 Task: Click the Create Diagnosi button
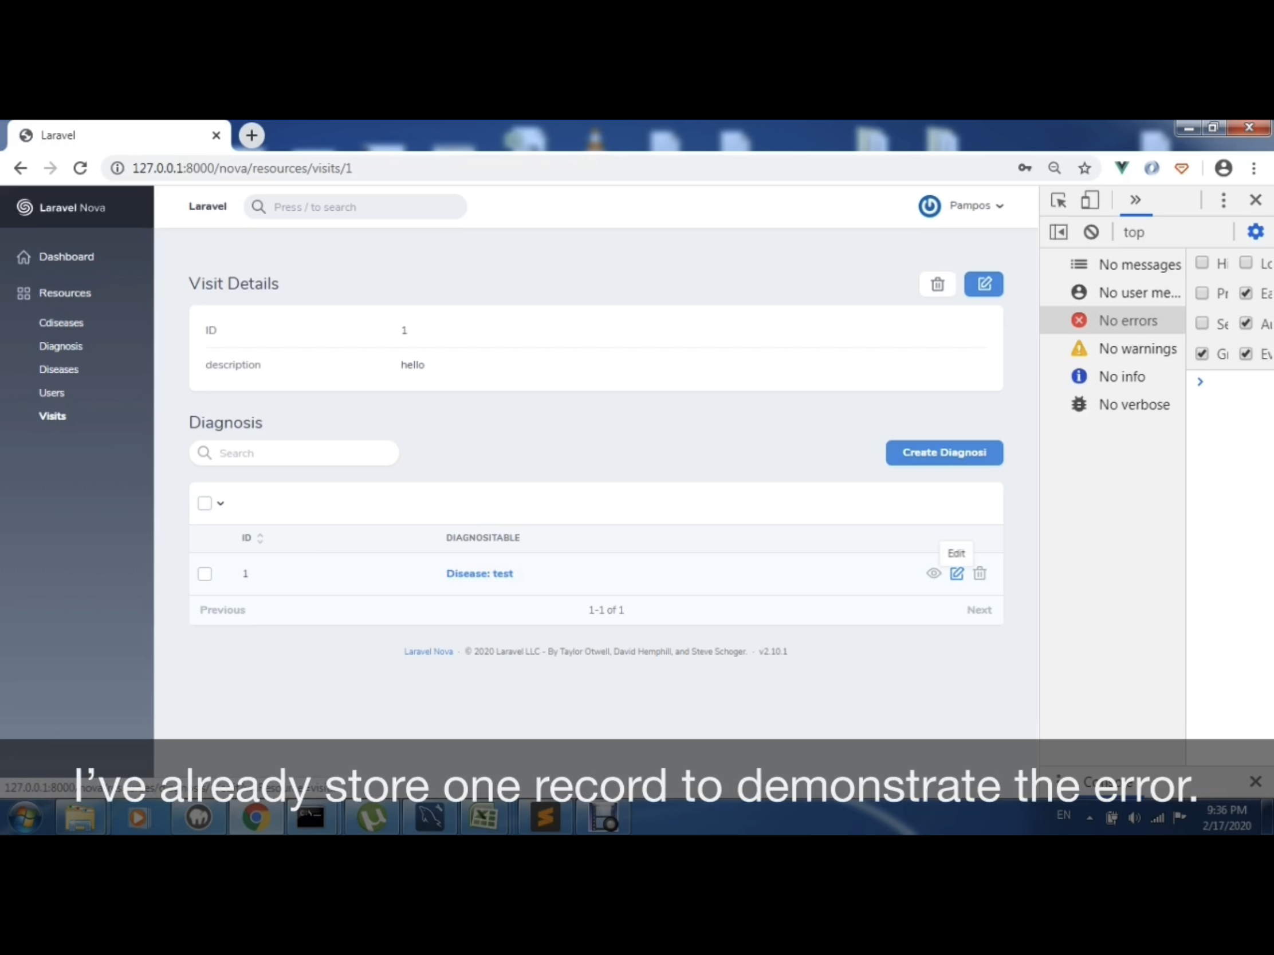[943, 452]
